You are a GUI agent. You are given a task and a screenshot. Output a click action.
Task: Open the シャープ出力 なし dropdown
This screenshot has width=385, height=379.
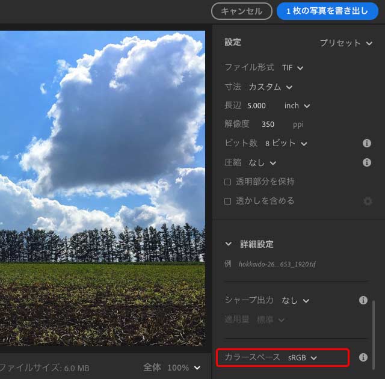pyautogui.click(x=295, y=300)
